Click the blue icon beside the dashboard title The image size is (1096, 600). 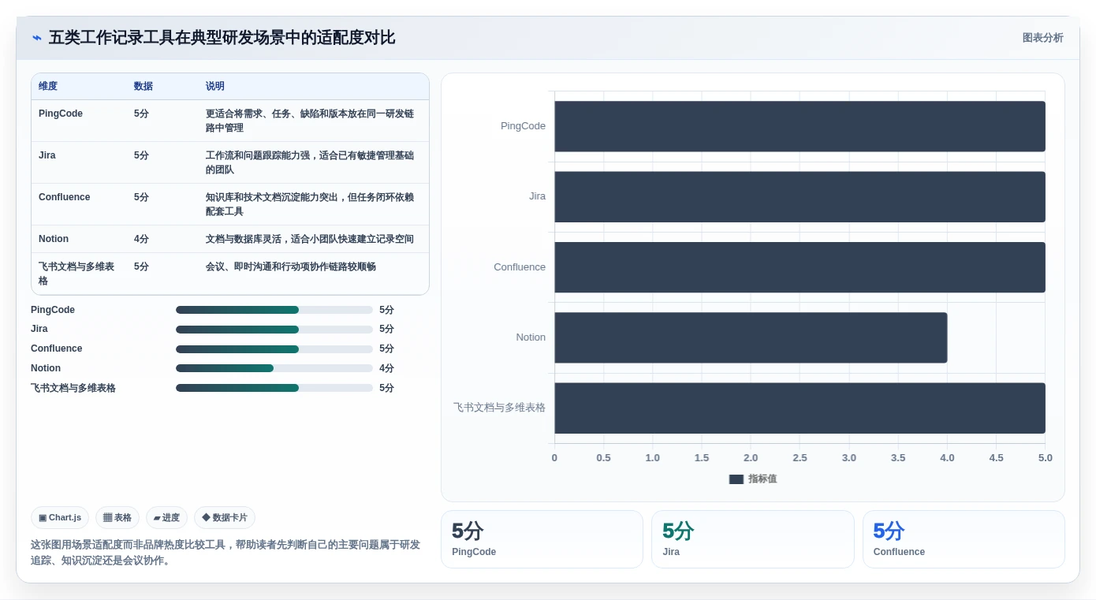coord(36,38)
